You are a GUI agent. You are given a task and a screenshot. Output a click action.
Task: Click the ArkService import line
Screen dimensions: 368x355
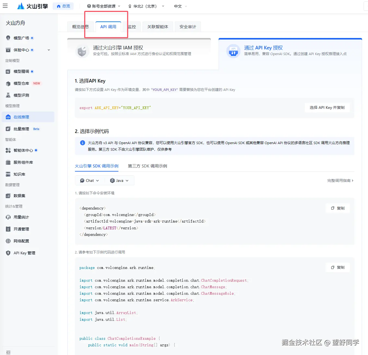click(137, 300)
